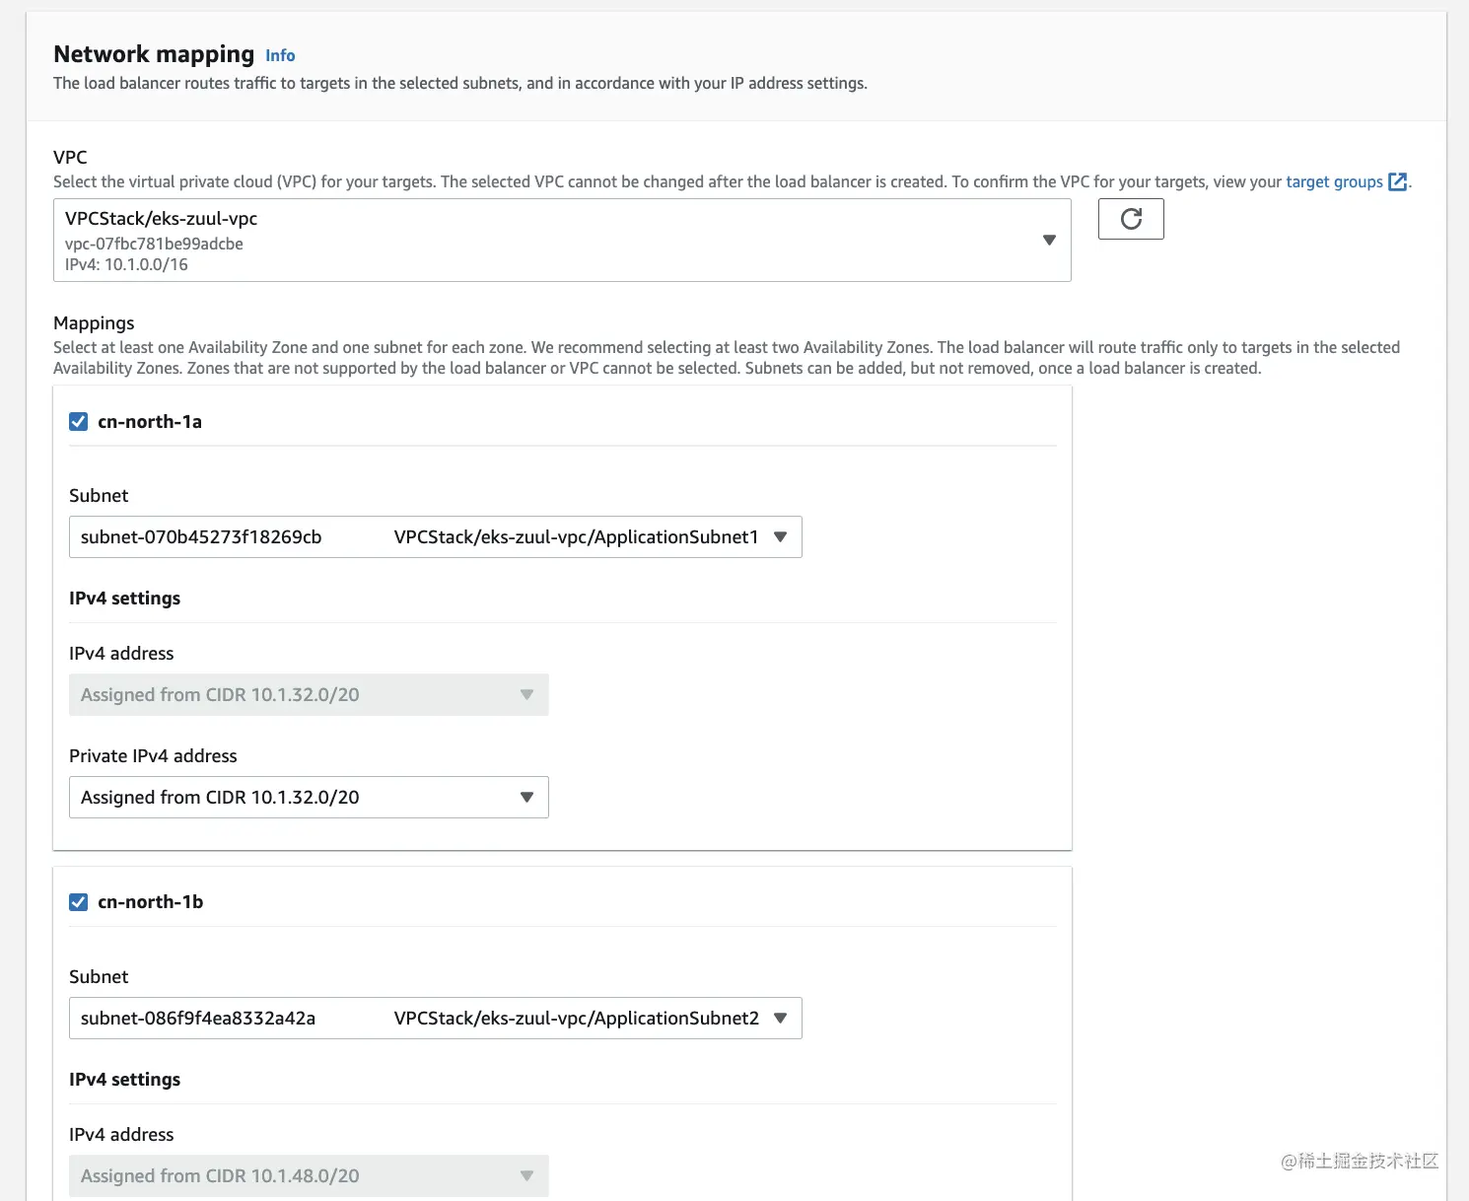Image resolution: width=1469 pixels, height=1201 pixels.
Task: Open the Network mapping Info link
Action: coord(280,56)
